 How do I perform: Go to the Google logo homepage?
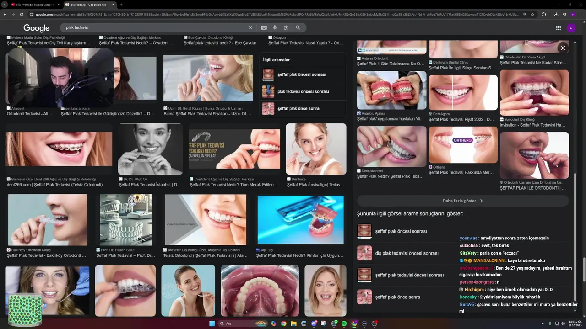pos(37,28)
